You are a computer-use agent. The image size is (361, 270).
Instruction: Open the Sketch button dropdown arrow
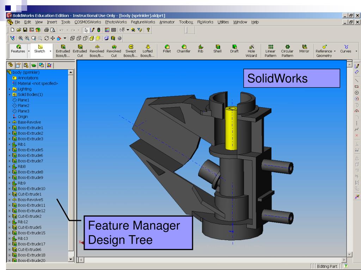[50, 51]
